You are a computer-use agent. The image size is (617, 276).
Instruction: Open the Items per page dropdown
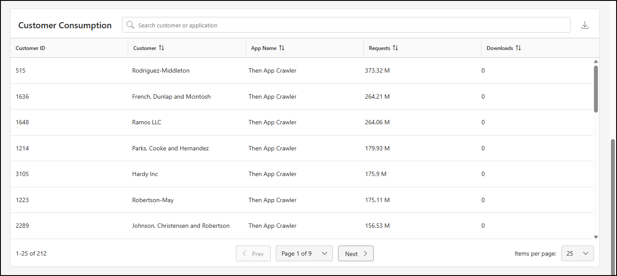[577, 253]
